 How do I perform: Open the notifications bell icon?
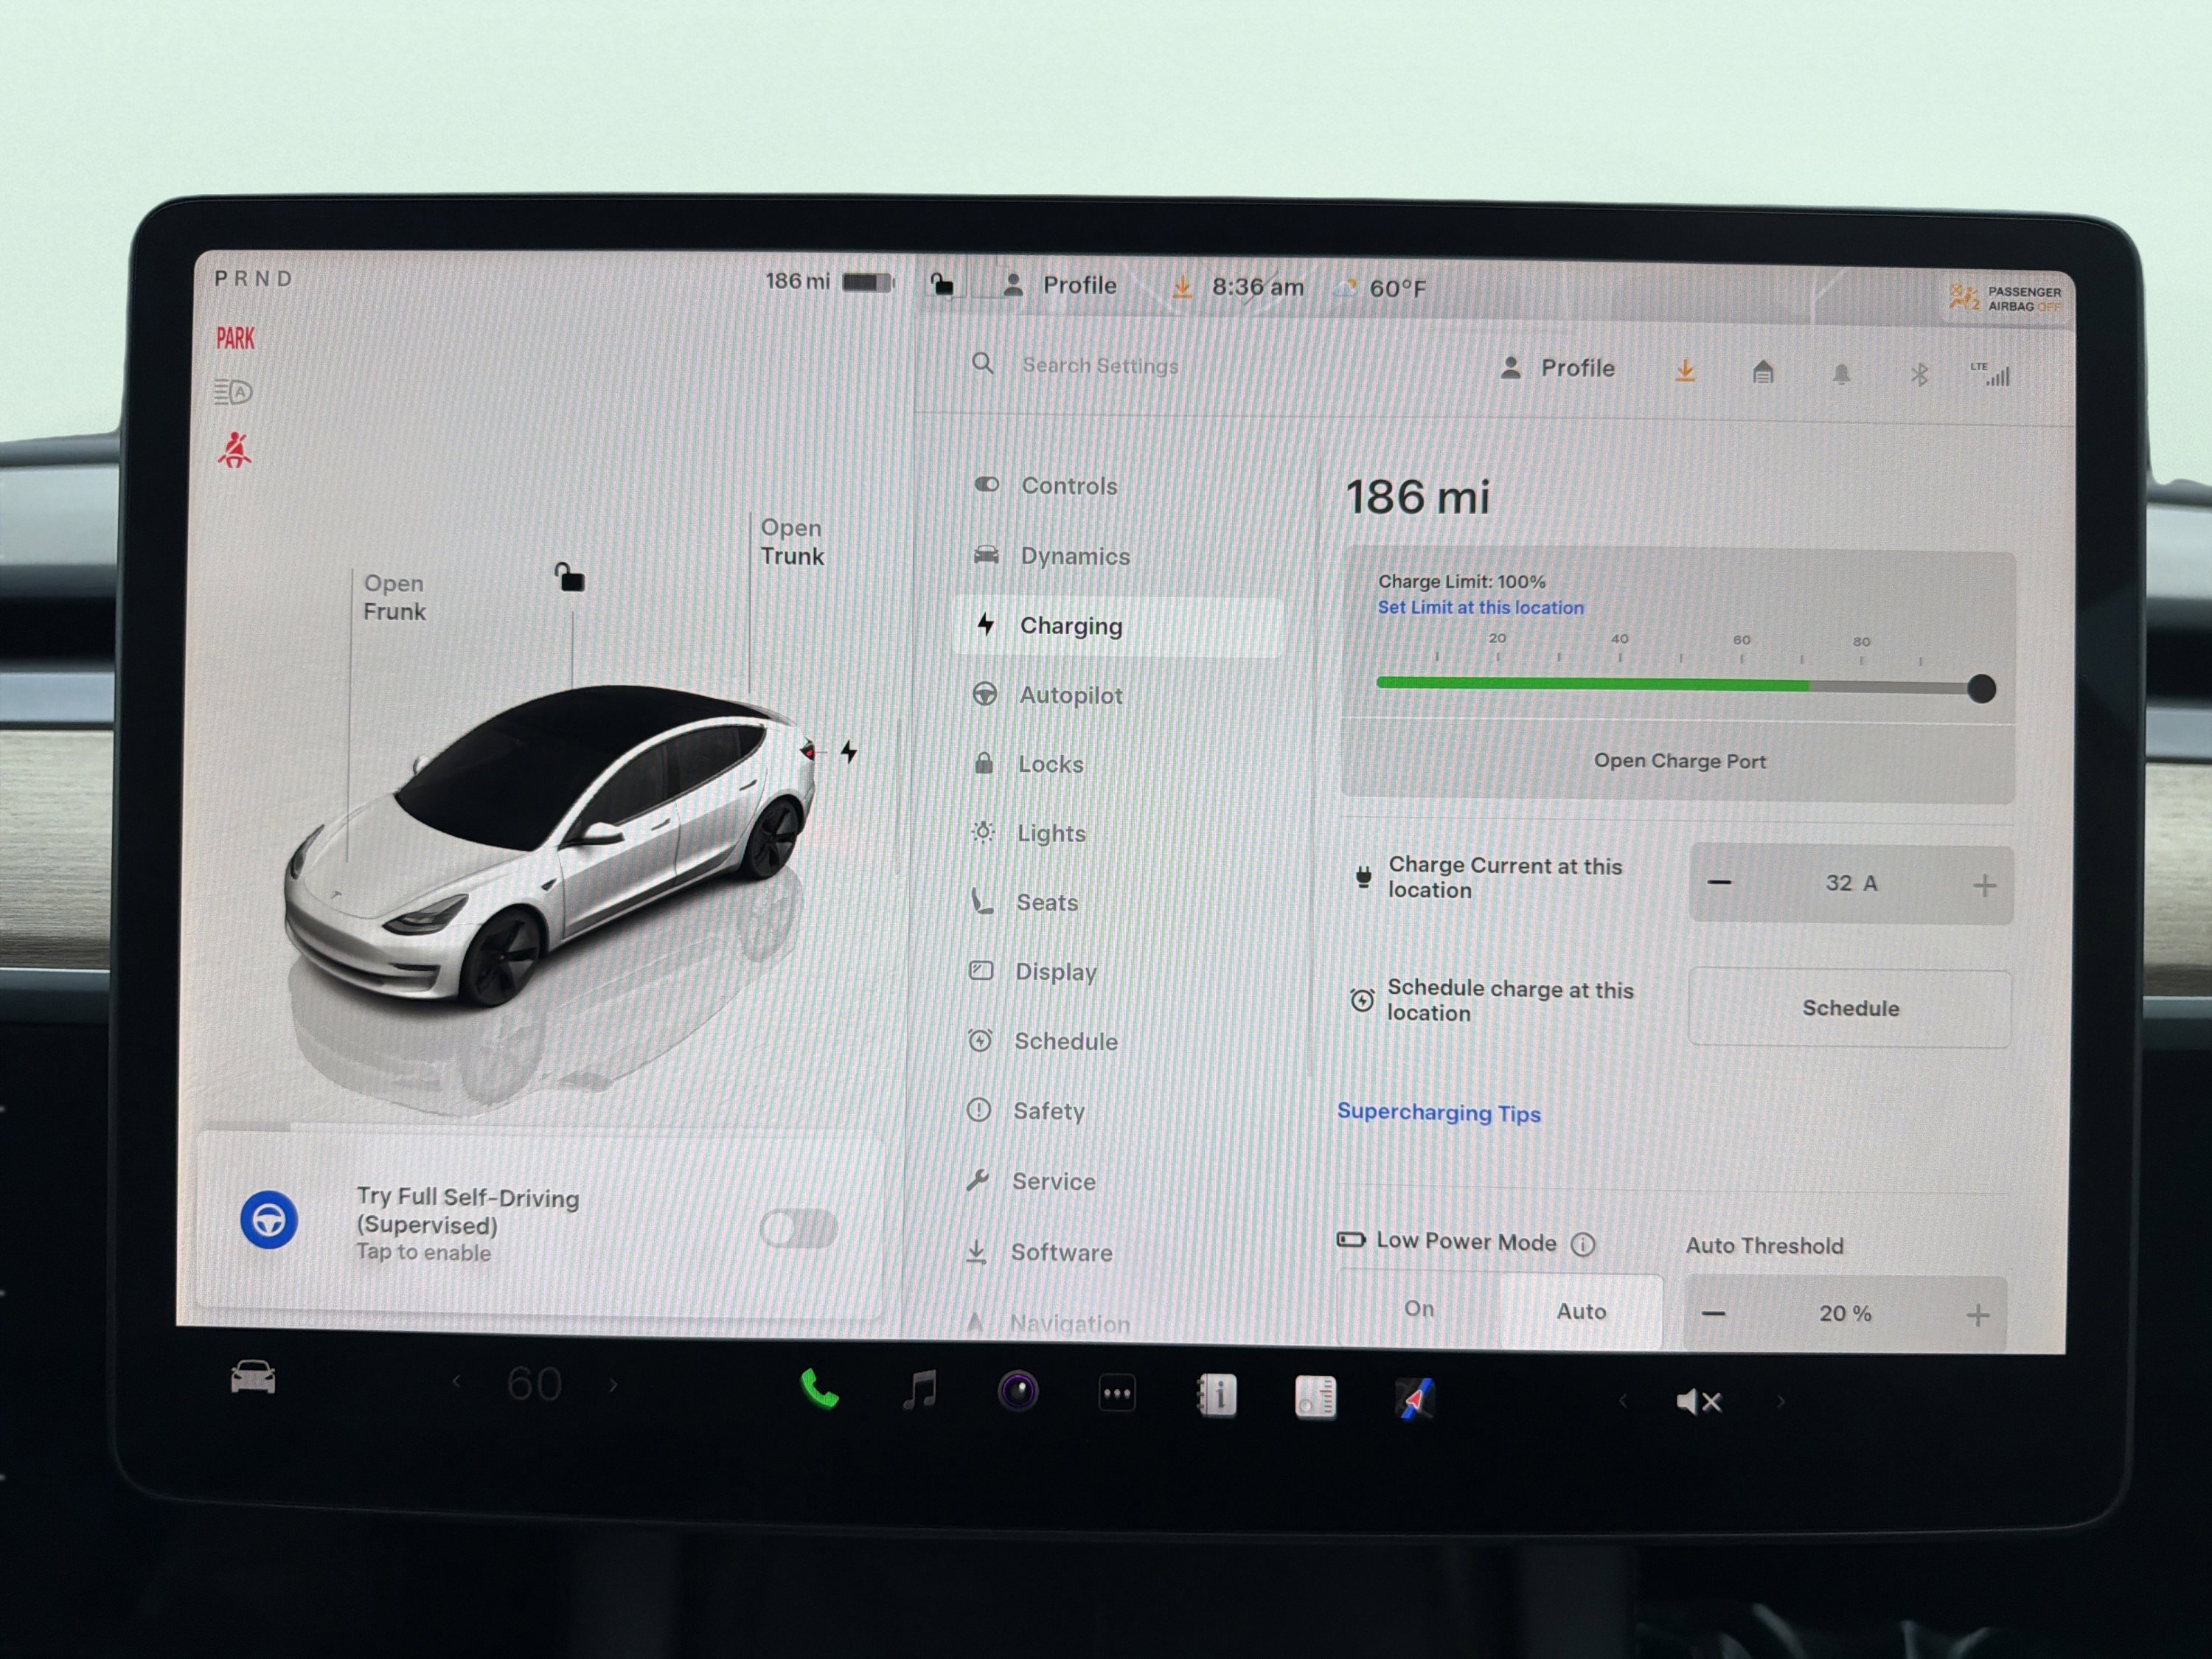coord(1841,374)
